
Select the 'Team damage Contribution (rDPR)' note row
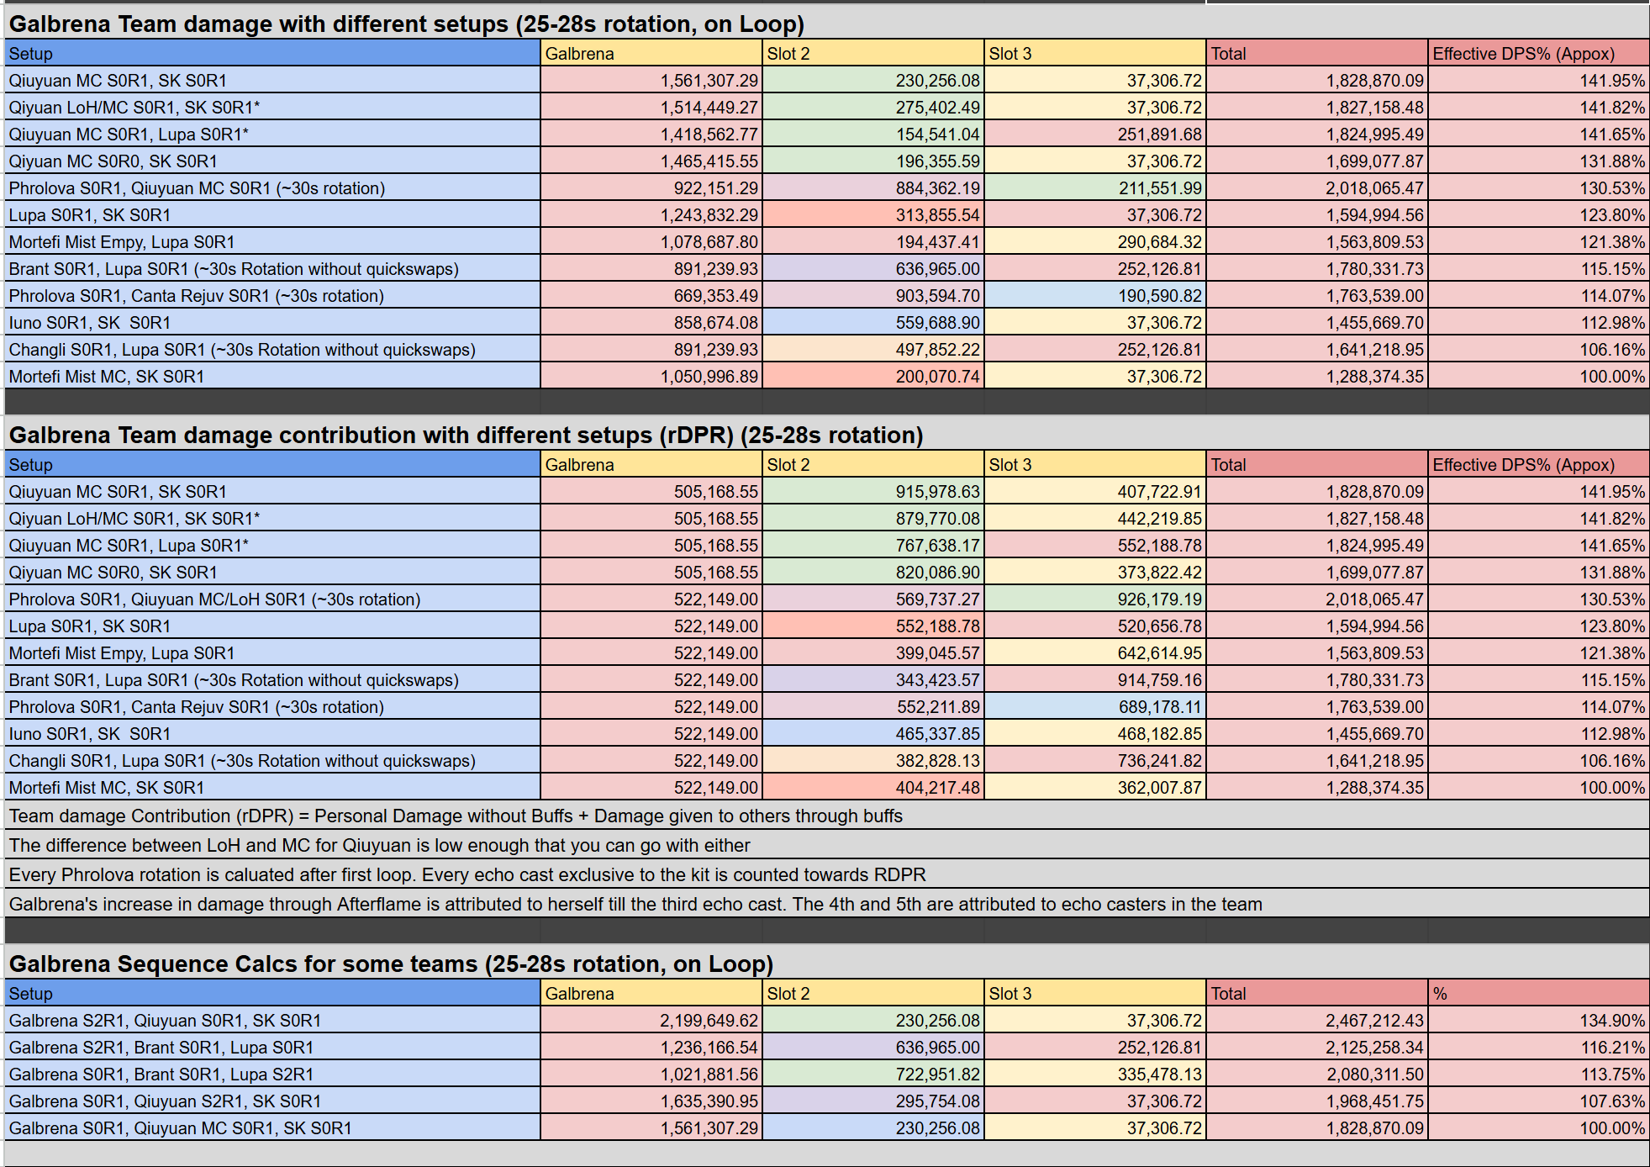[x=456, y=816]
